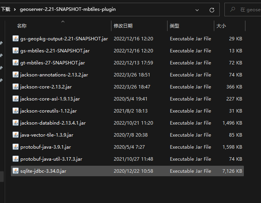261x203 pixels.
Task: Click the jar icon of gs-geopkg-output-2.21-SNAPSHOT.jar
Action: click(x=16, y=39)
